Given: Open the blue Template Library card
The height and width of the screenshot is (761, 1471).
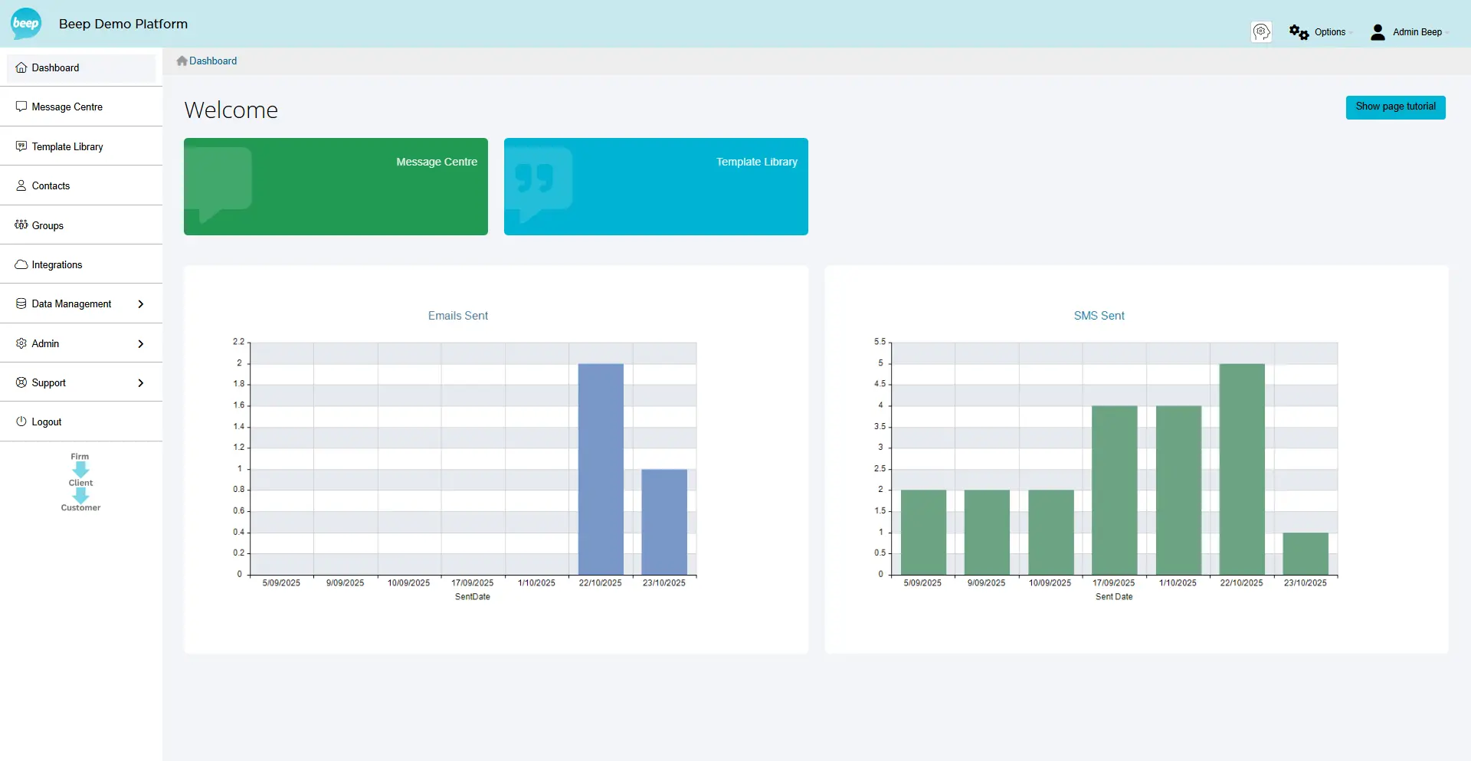Looking at the screenshot, I should (x=655, y=186).
